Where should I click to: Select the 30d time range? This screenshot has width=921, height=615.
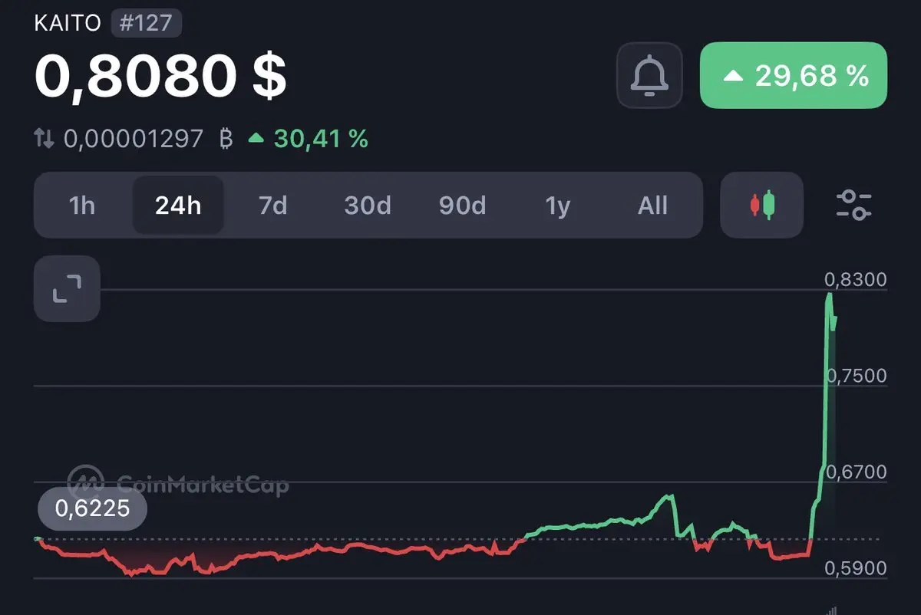[368, 206]
